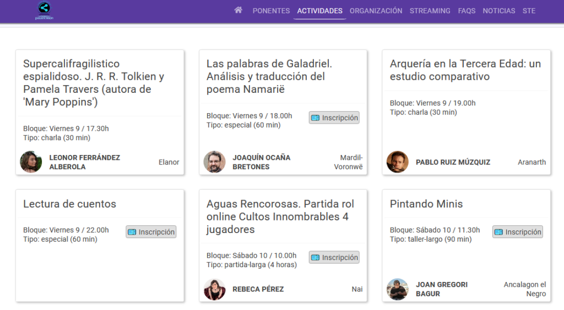
Task: Click the nickname Nai
Action: point(357,289)
